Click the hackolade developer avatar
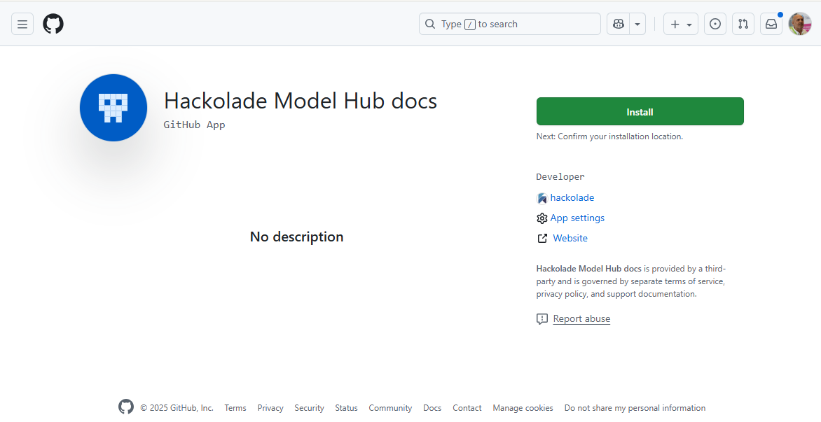This screenshot has height=422, width=821. point(541,197)
